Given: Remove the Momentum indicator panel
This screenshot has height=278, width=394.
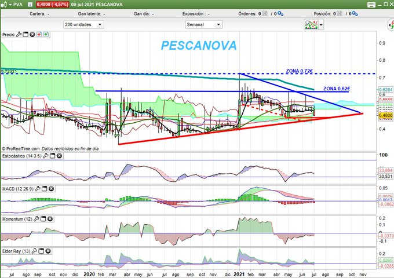Looking at the screenshot, I should [x=50, y=219].
